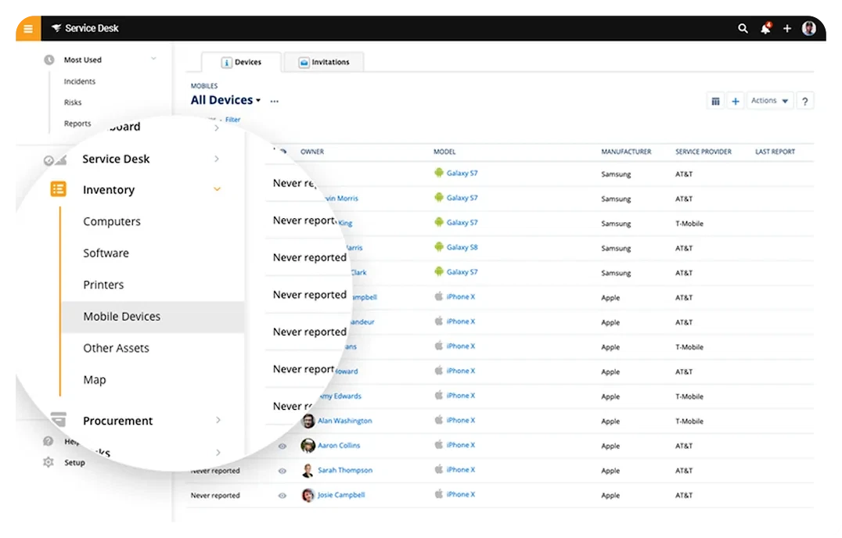Image resolution: width=842 pixels, height=538 pixels.
Task: Collapse Inventory section chevron
Action: [x=217, y=188]
